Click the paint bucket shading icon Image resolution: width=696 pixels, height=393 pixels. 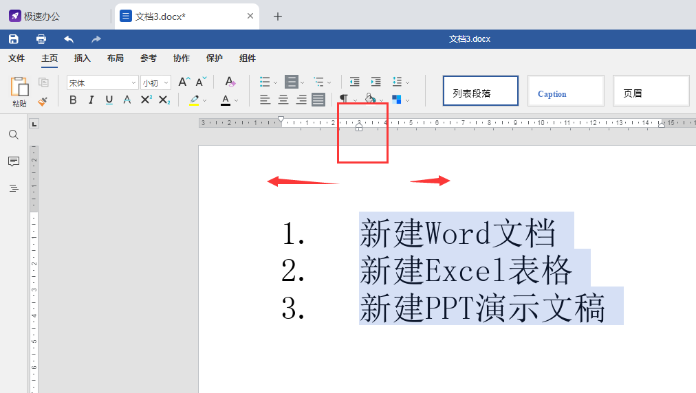370,98
